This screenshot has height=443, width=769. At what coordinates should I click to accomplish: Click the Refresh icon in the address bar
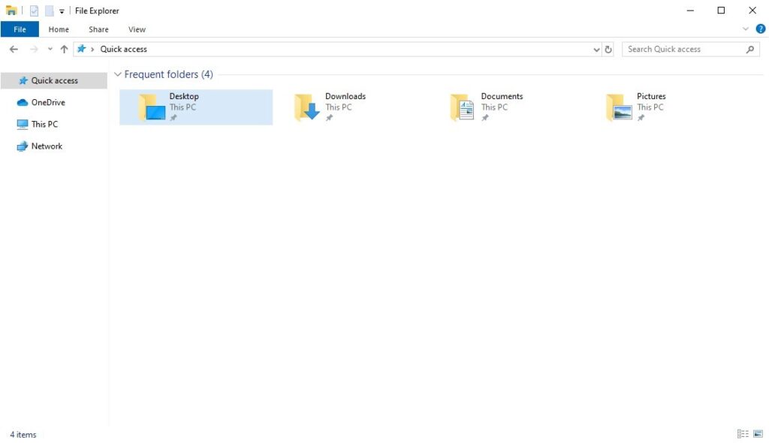click(x=608, y=49)
